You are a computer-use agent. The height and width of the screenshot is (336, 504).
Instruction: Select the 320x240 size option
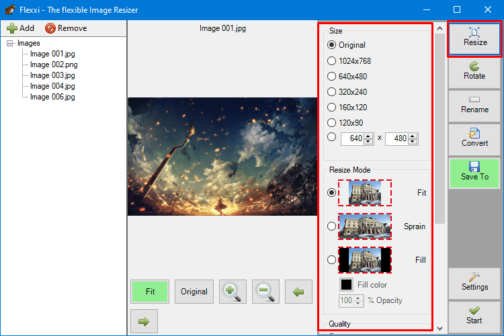[331, 91]
